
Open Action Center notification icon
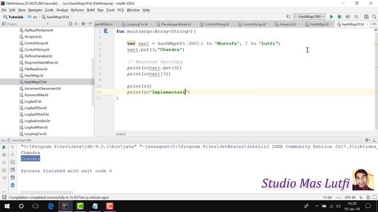pos(368,206)
